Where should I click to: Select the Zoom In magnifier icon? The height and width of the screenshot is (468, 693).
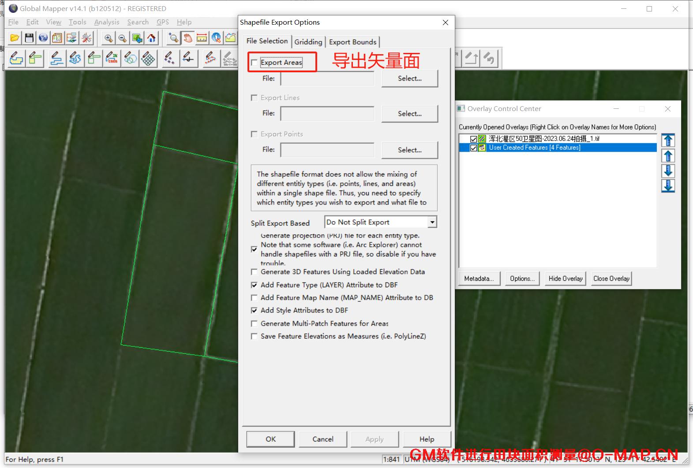(108, 38)
